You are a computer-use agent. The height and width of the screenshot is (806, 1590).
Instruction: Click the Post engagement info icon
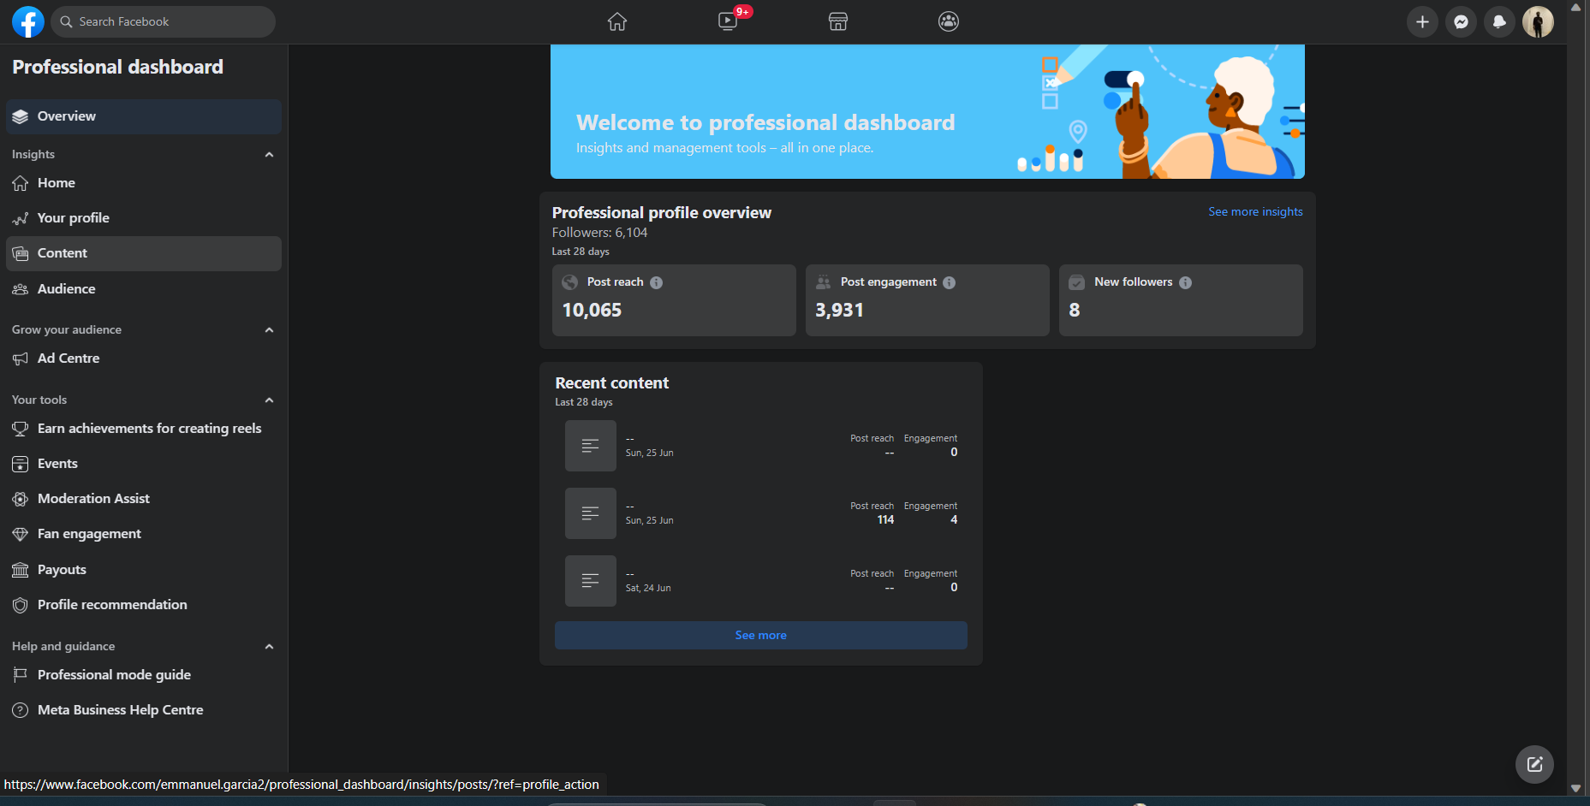[949, 282]
